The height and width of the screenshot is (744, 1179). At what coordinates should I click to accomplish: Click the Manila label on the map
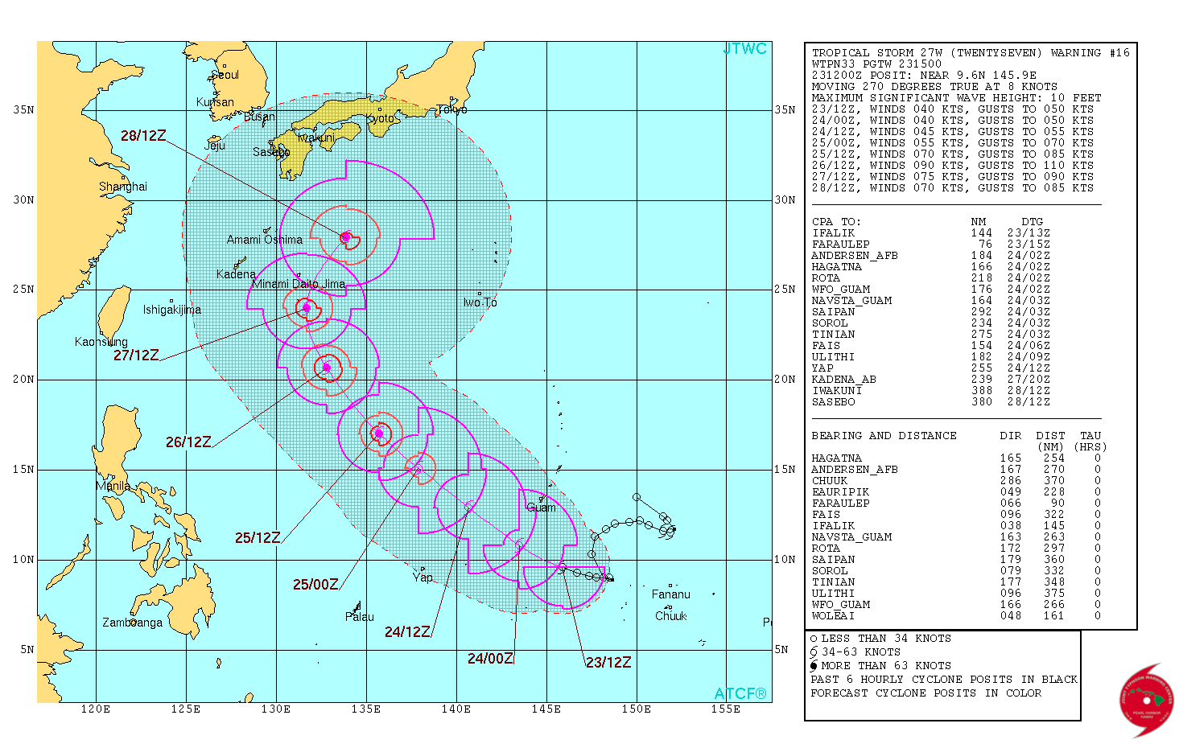click(x=113, y=486)
